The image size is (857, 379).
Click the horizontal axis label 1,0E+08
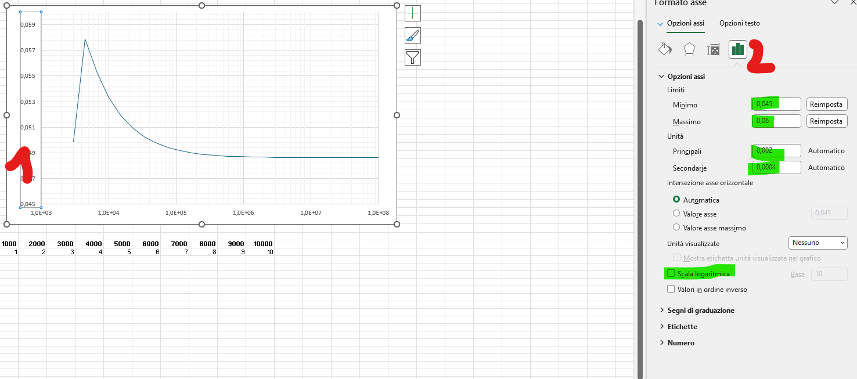[x=378, y=213]
